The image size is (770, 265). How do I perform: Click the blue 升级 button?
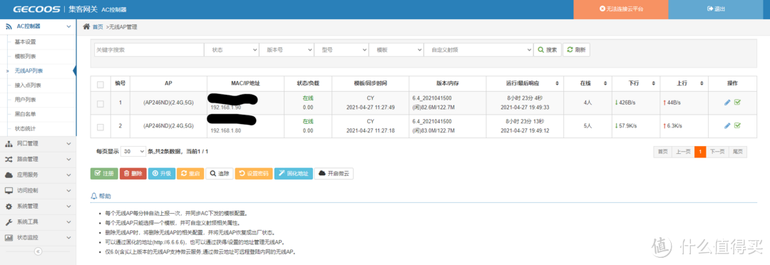click(x=162, y=174)
